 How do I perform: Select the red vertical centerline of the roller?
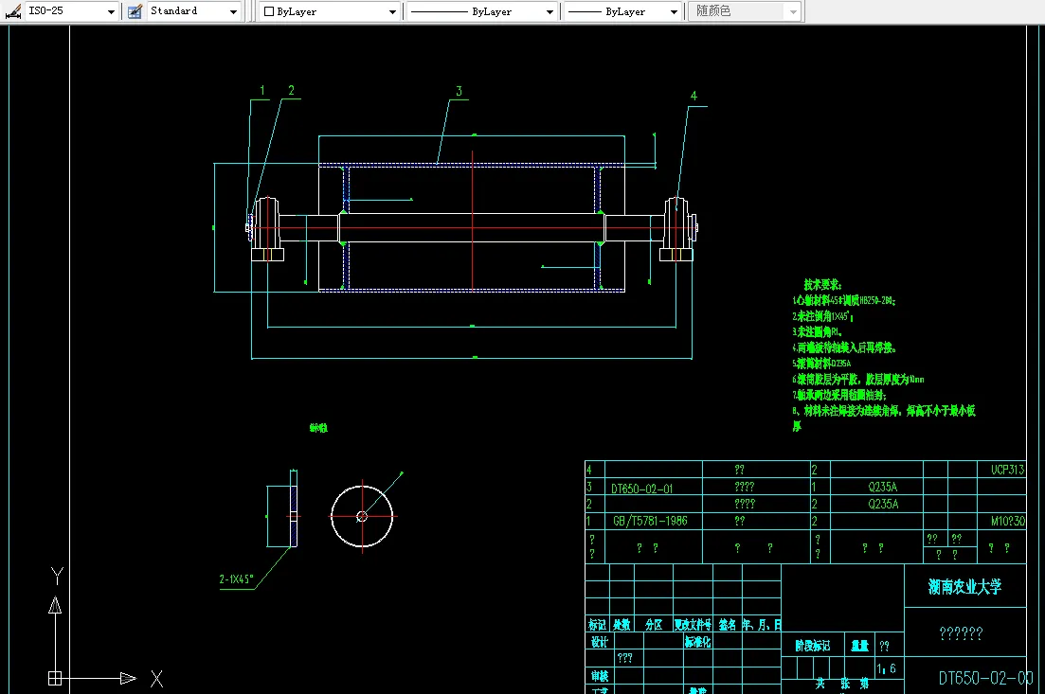coord(473,221)
